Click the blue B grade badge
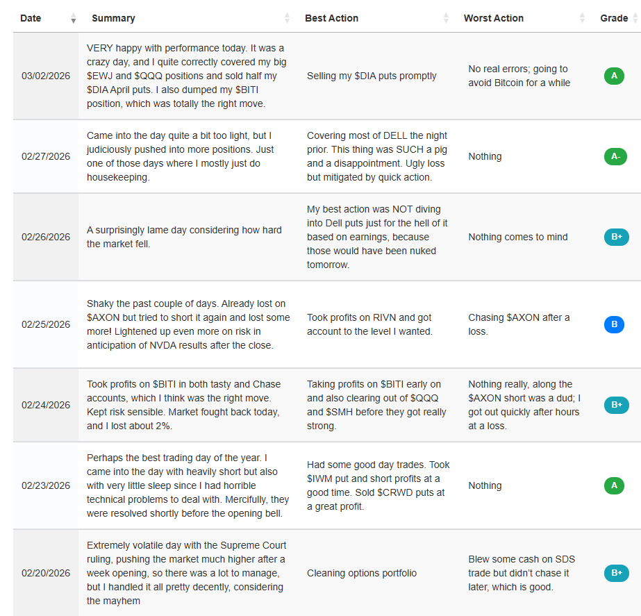 tap(614, 324)
